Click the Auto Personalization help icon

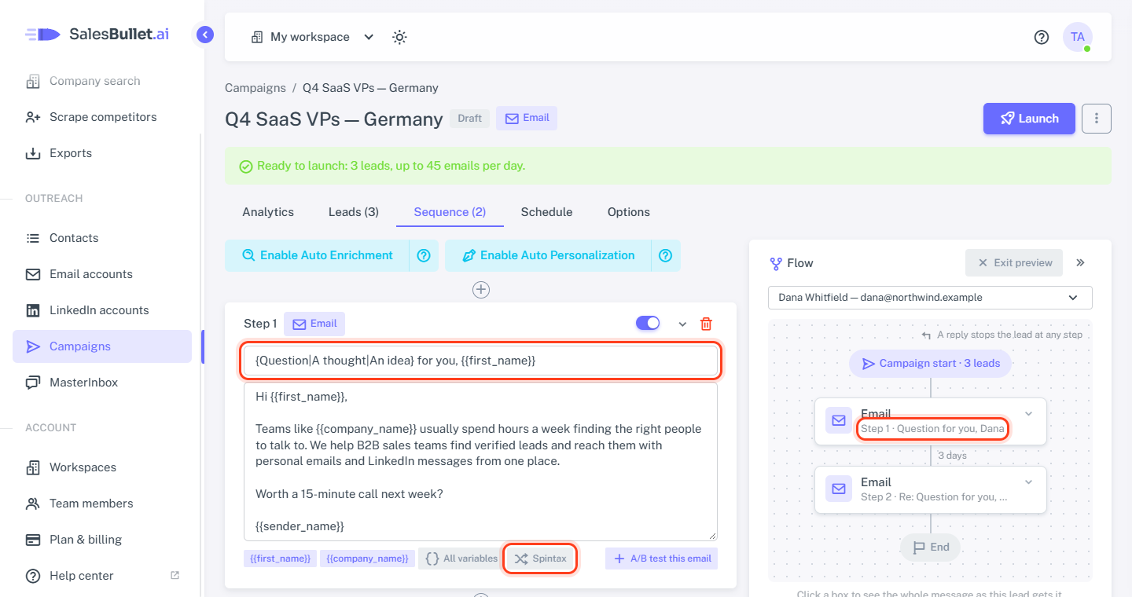666,255
